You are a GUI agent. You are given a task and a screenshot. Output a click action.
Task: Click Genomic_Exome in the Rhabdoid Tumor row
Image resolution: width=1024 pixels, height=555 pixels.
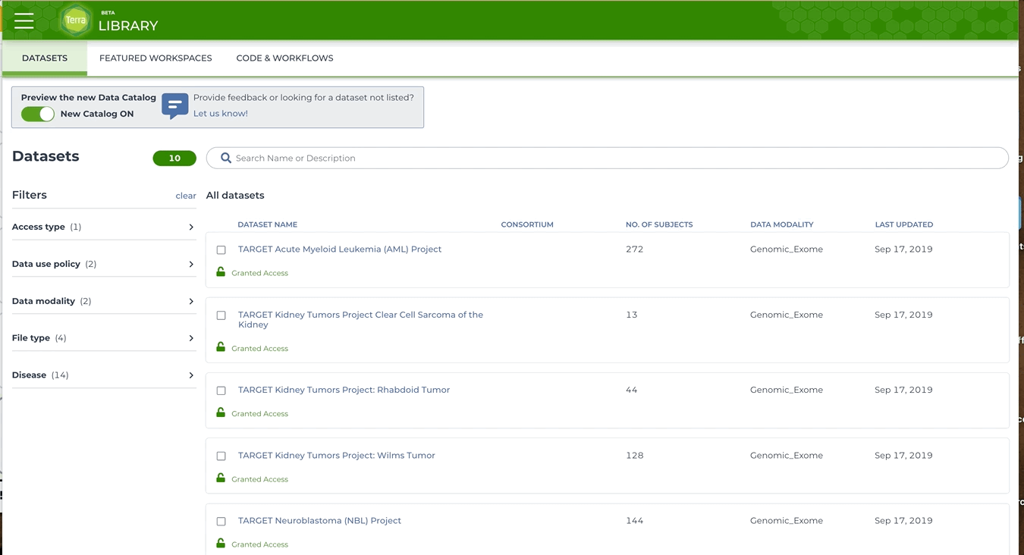coord(786,390)
